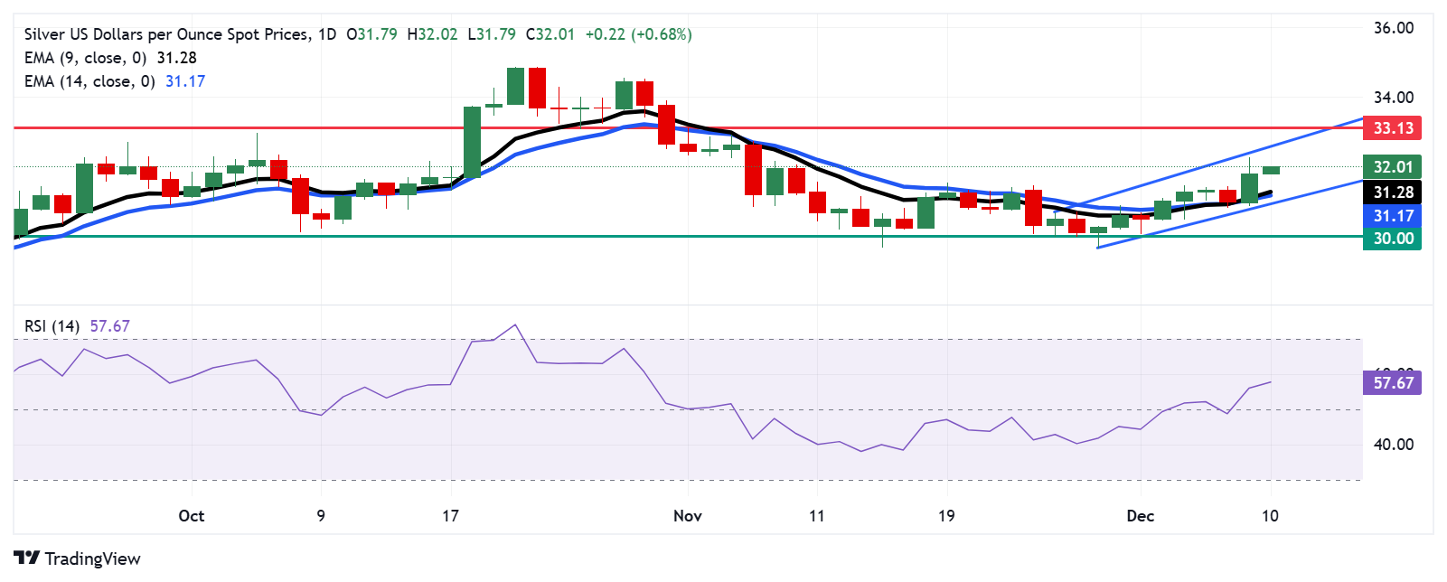Click the 36.00 price scale label
The height and width of the screenshot is (582, 1447).
click(1393, 28)
